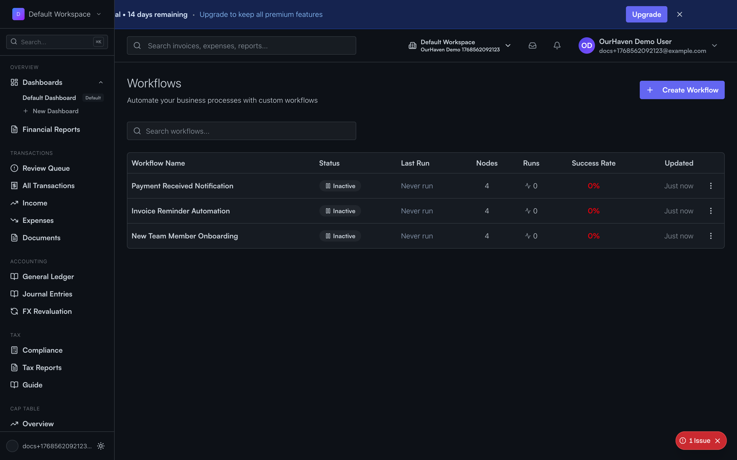Open Tax Reports from the sidebar
The width and height of the screenshot is (737, 460).
[42, 367]
